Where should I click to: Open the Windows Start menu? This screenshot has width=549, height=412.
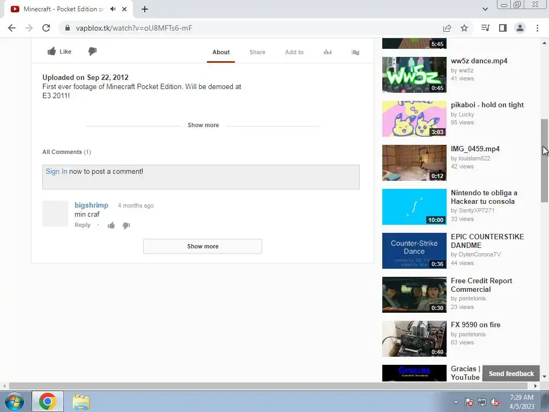[14, 401]
